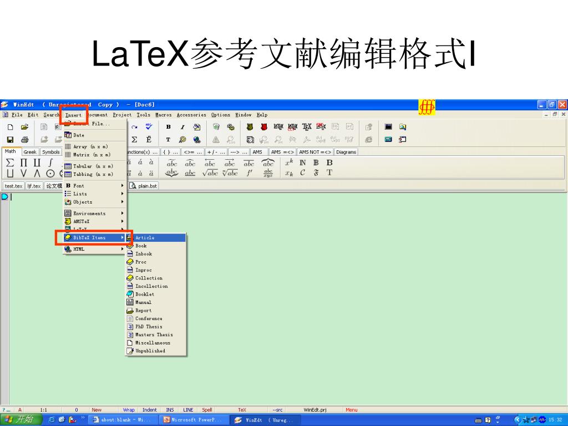Screen dimensions: 568x426
Task: Click the spell check ABC icon
Action: [149, 127]
